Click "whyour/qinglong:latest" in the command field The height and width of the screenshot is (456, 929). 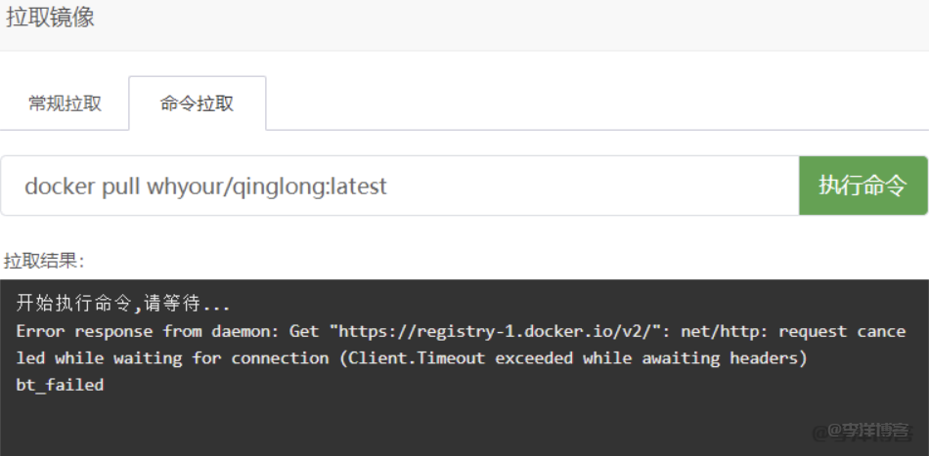[267, 186]
